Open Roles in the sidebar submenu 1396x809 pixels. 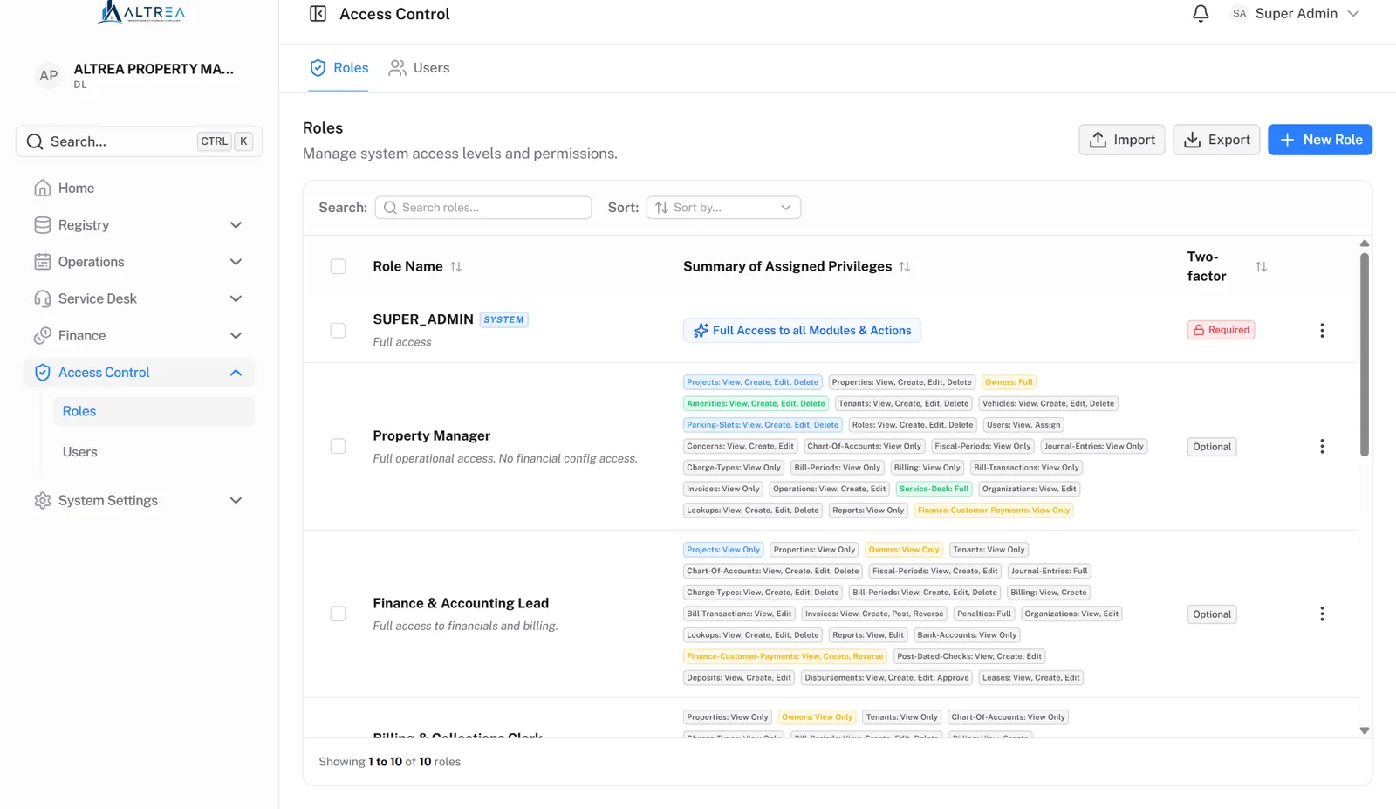pos(154,411)
